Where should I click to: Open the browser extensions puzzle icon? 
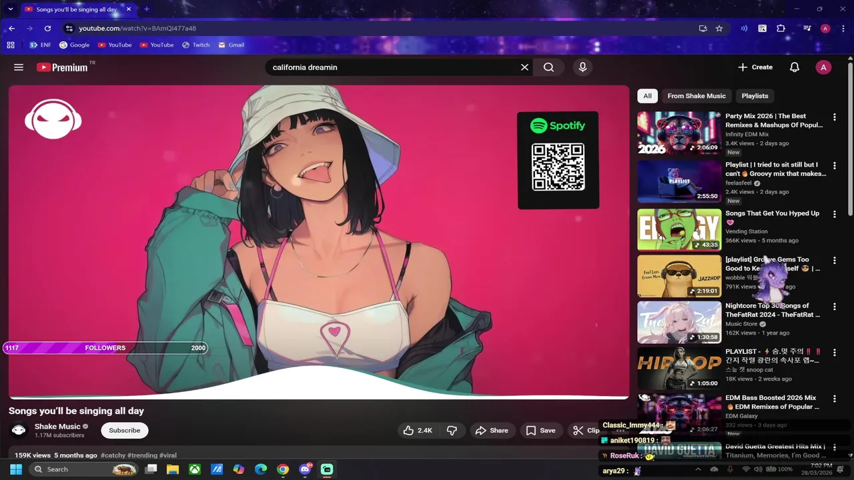click(781, 29)
